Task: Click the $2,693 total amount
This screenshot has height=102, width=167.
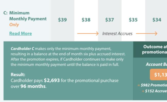Action: [x=52, y=80]
